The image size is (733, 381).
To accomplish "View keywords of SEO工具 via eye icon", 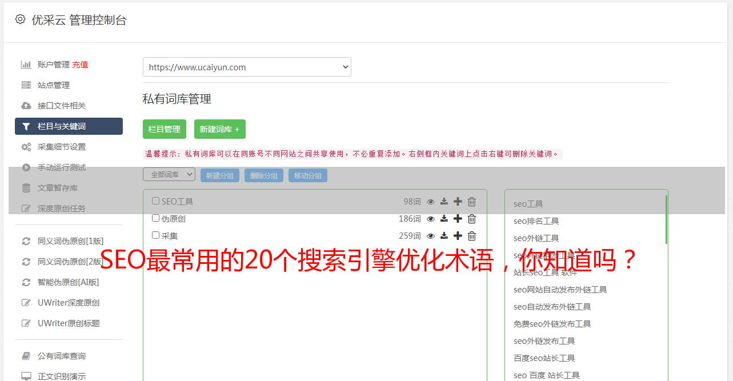I will (431, 202).
